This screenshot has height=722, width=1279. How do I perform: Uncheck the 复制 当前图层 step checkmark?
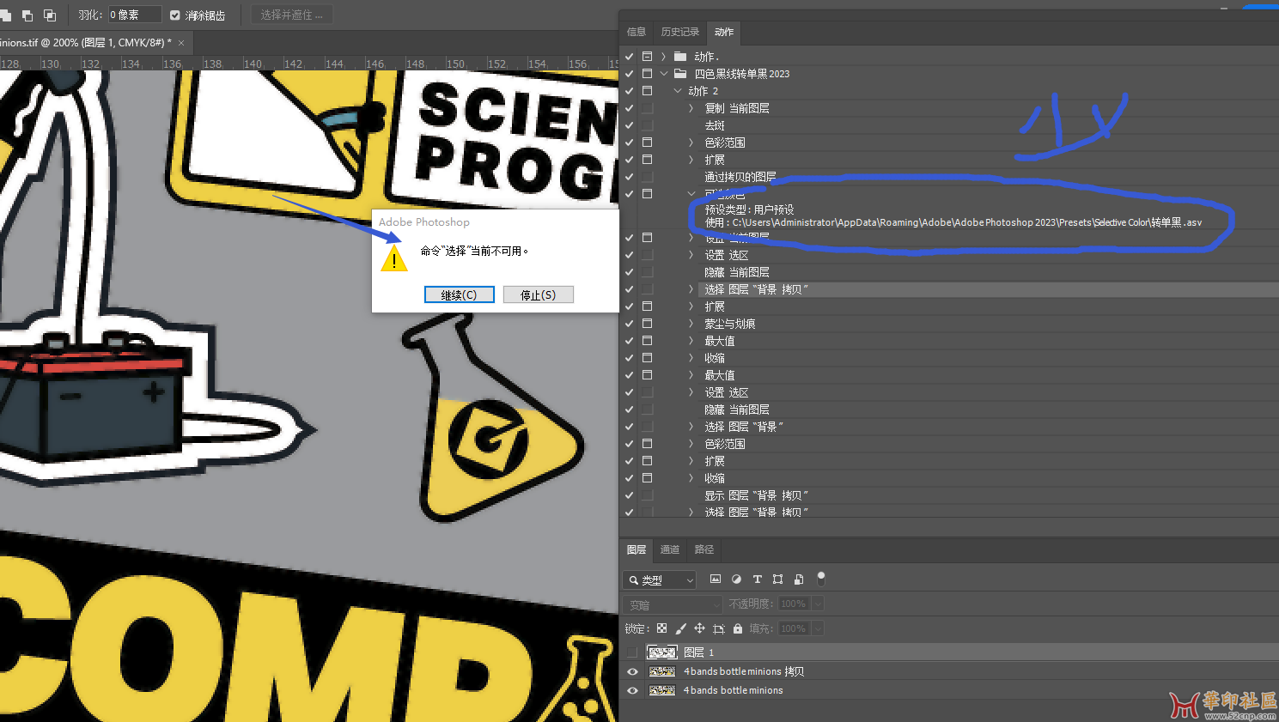[630, 108]
